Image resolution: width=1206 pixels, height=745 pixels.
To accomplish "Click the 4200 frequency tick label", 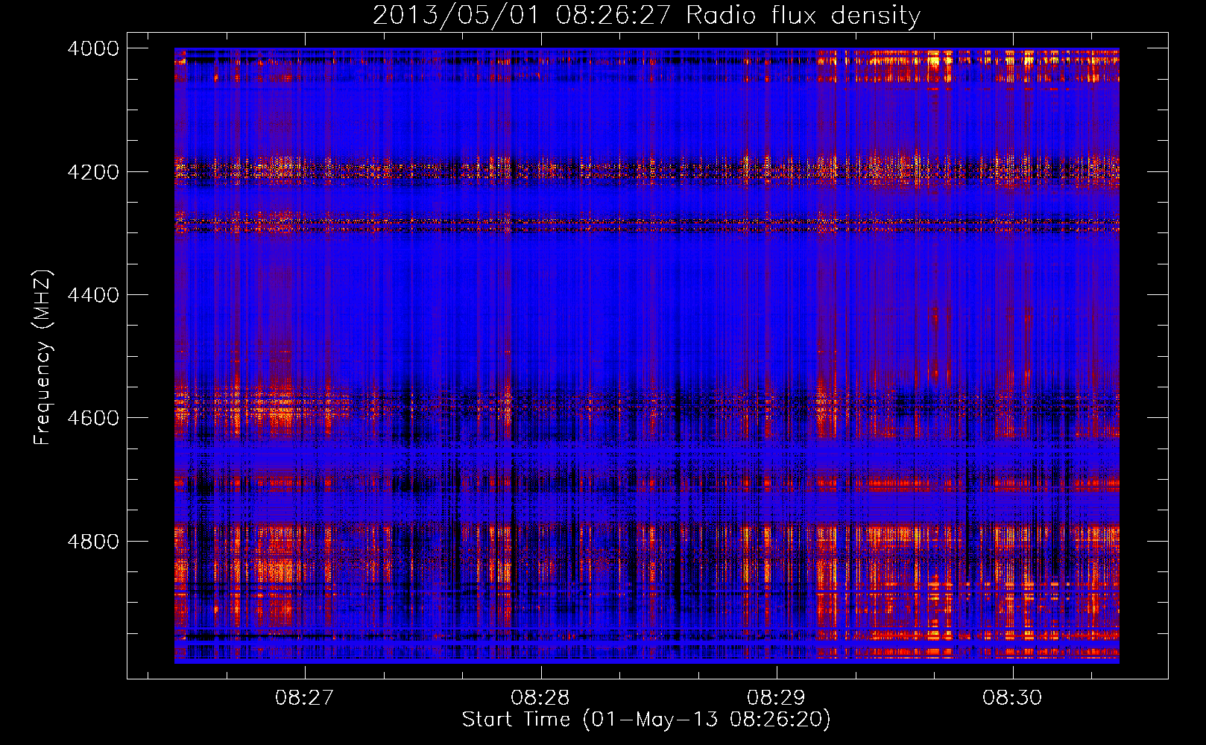I will point(93,172).
